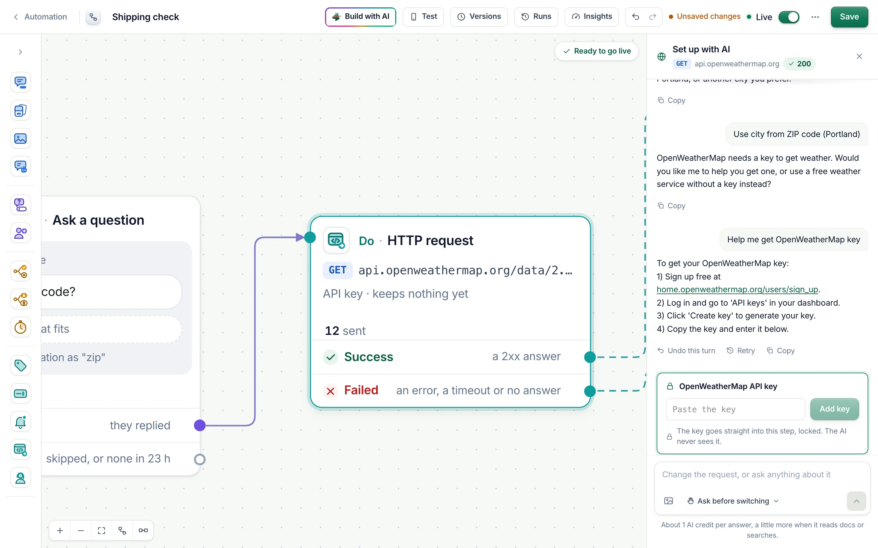Open the Runs tab
The height and width of the screenshot is (548, 878).
tap(536, 17)
